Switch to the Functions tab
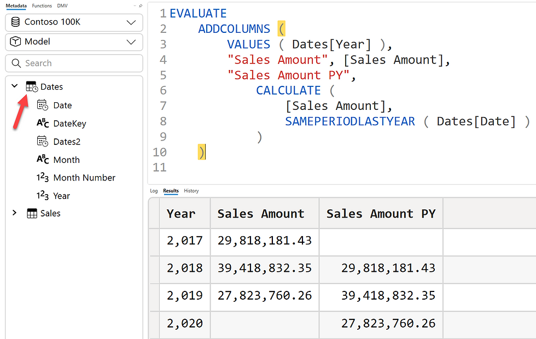The image size is (536, 339). coord(42,6)
